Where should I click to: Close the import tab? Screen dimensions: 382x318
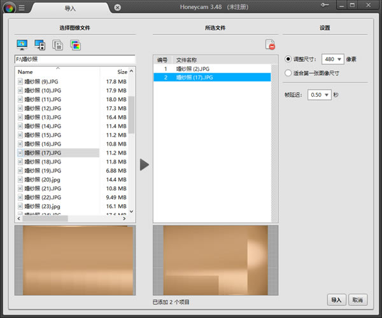coord(117,8)
